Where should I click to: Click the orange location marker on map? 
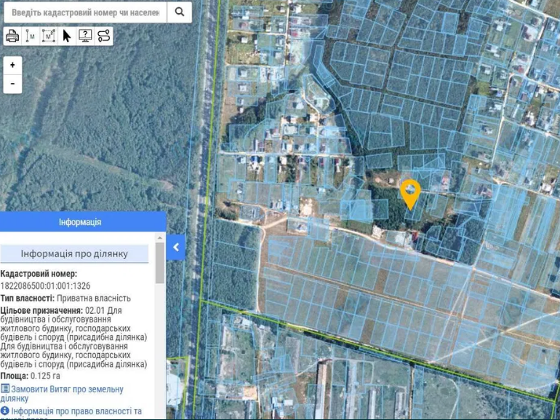(x=410, y=192)
